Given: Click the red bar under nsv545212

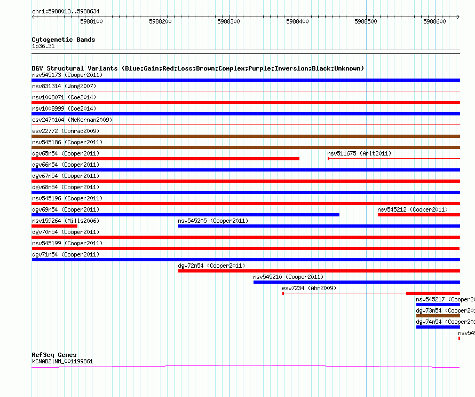Looking at the screenshot, I should [419, 215].
